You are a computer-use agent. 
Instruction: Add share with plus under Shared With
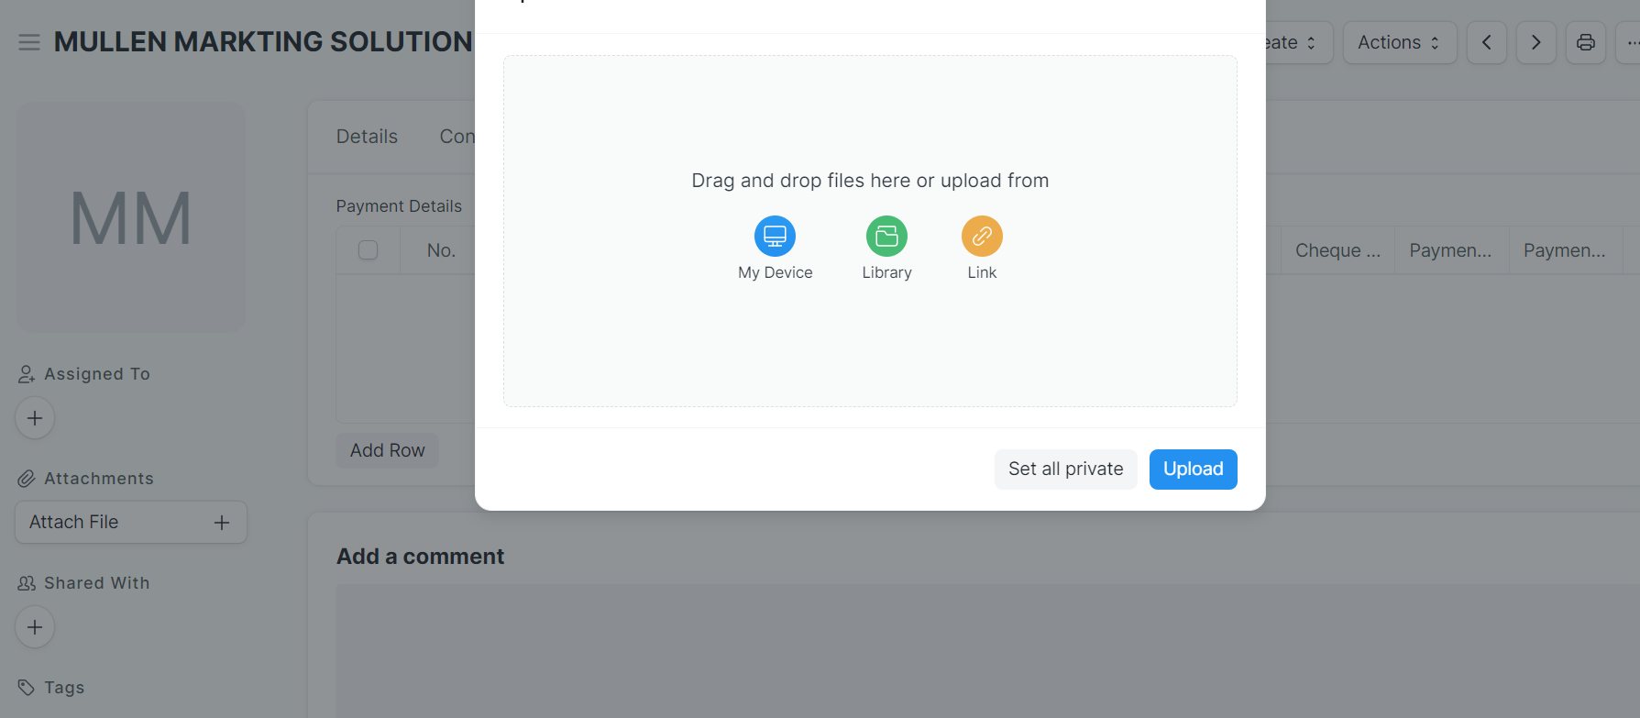tap(35, 627)
